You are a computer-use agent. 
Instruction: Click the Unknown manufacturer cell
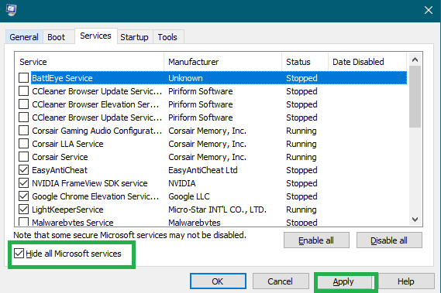186,78
